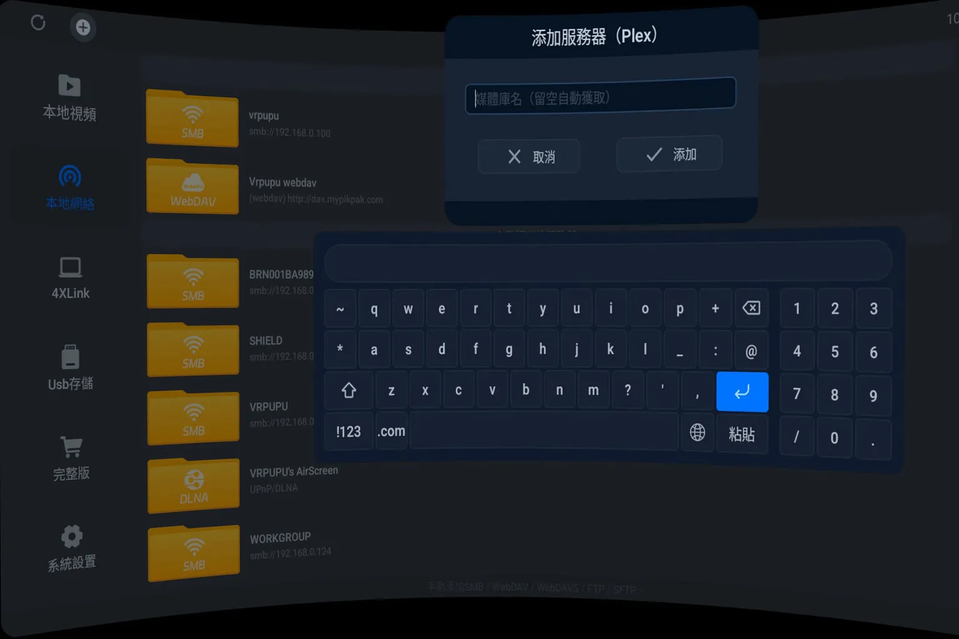Tap the globe language key

pos(697,432)
